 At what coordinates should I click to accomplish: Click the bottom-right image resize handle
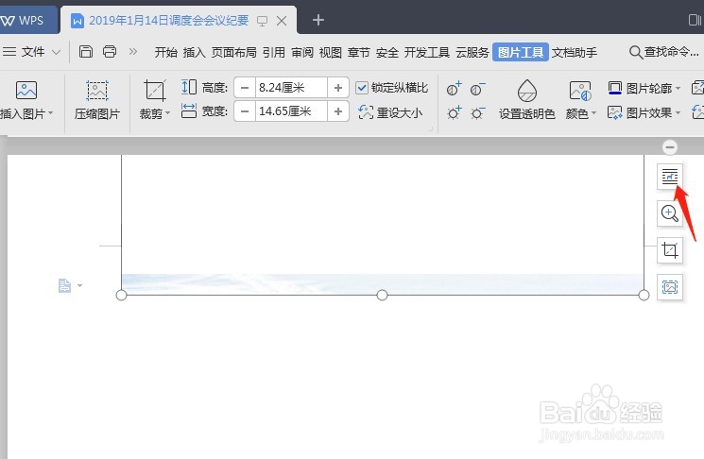point(644,296)
